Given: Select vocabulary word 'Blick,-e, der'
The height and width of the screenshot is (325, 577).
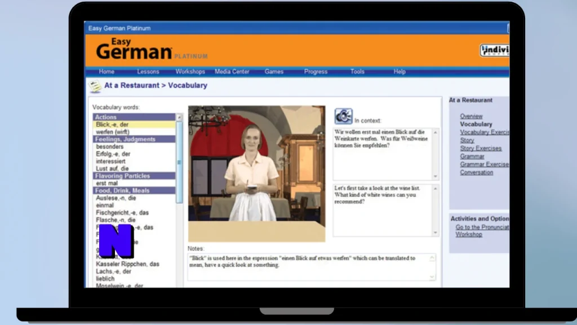Looking at the screenshot, I should click(134, 125).
